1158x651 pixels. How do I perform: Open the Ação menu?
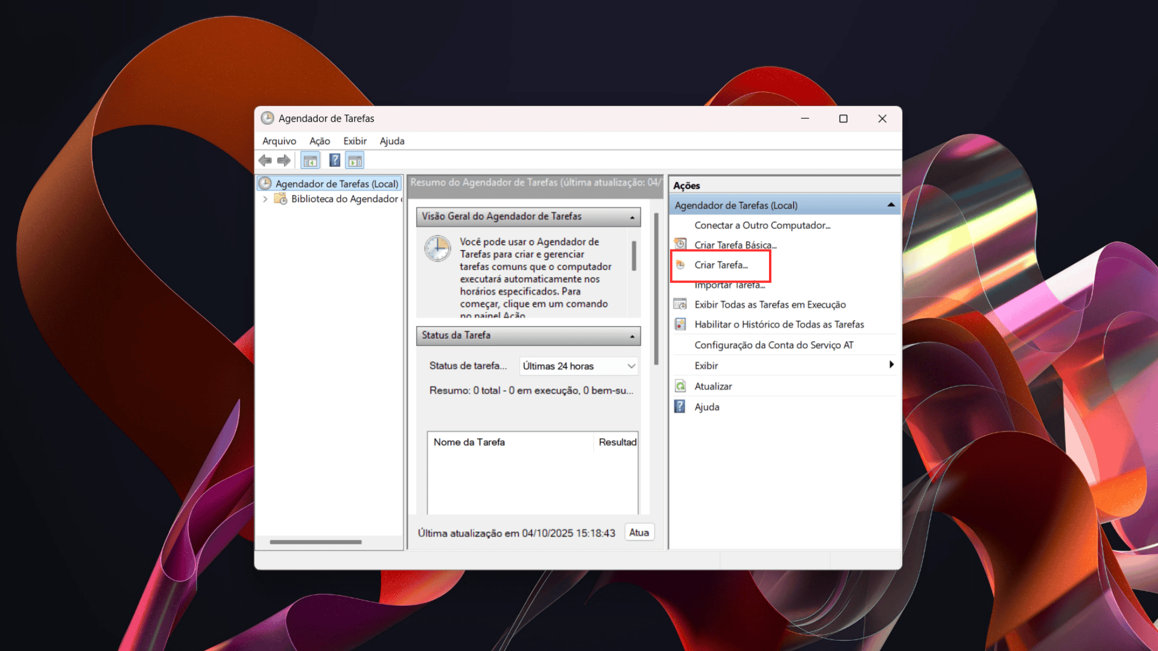tap(320, 141)
